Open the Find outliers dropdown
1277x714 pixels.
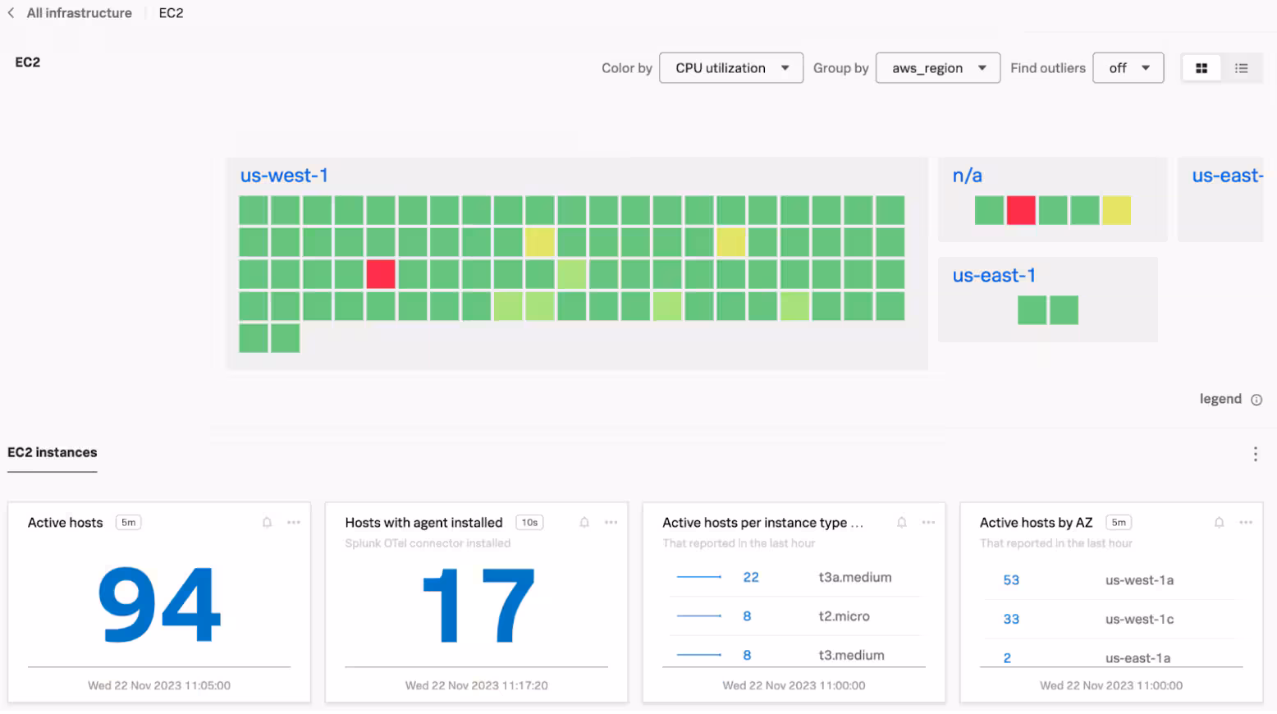1128,68
